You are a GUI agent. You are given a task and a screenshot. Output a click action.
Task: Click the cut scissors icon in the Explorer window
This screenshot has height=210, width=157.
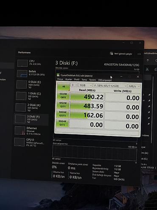point(147,69)
